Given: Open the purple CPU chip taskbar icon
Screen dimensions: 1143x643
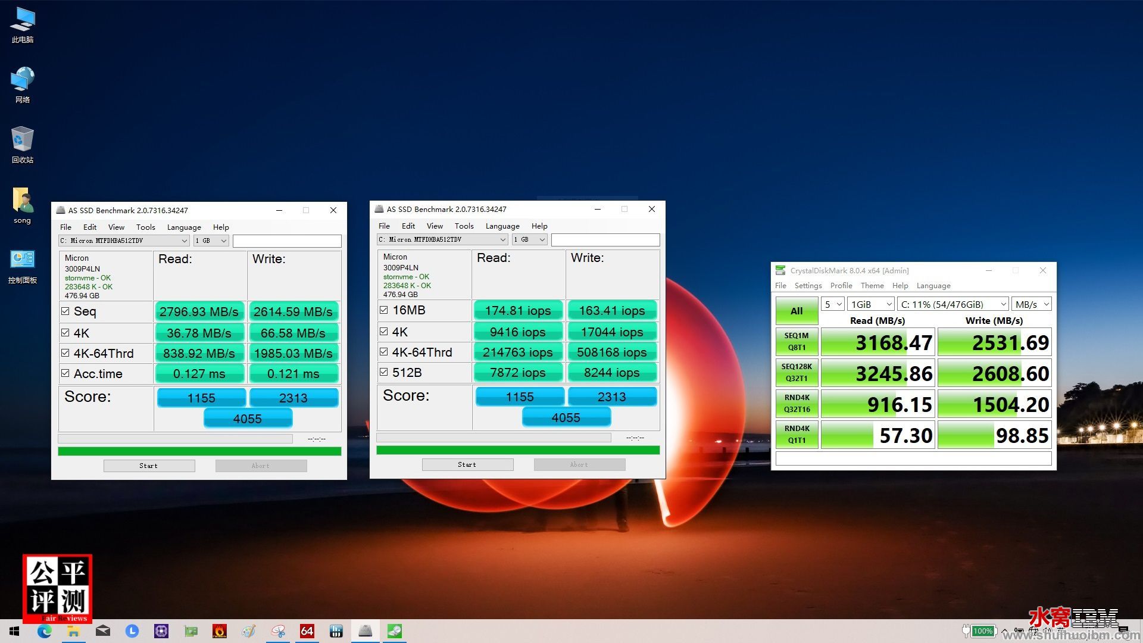Looking at the screenshot, I should click(161, 631).
